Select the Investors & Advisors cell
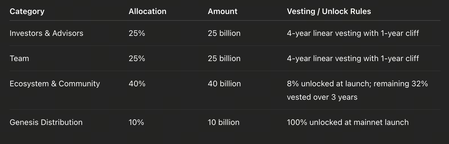Screen dimensions: 449x144 [46, 33]
